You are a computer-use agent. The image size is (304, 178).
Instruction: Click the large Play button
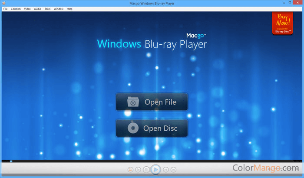pos(155,169)
